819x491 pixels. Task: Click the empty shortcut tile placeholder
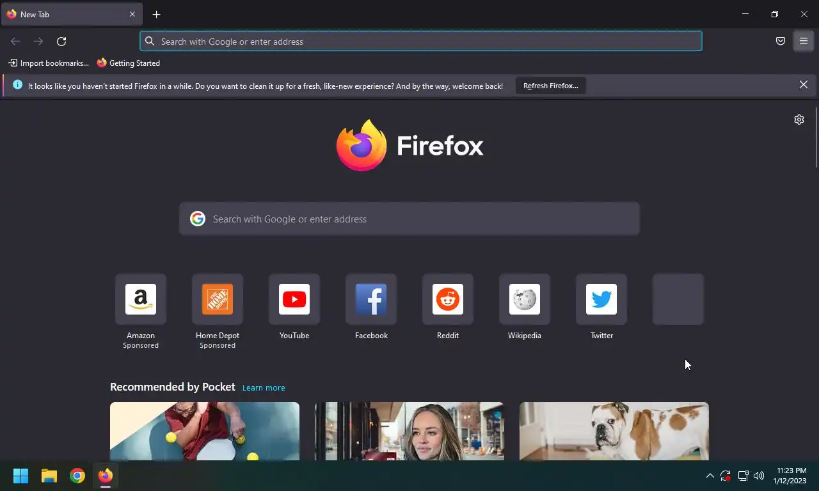click(678, 299)
